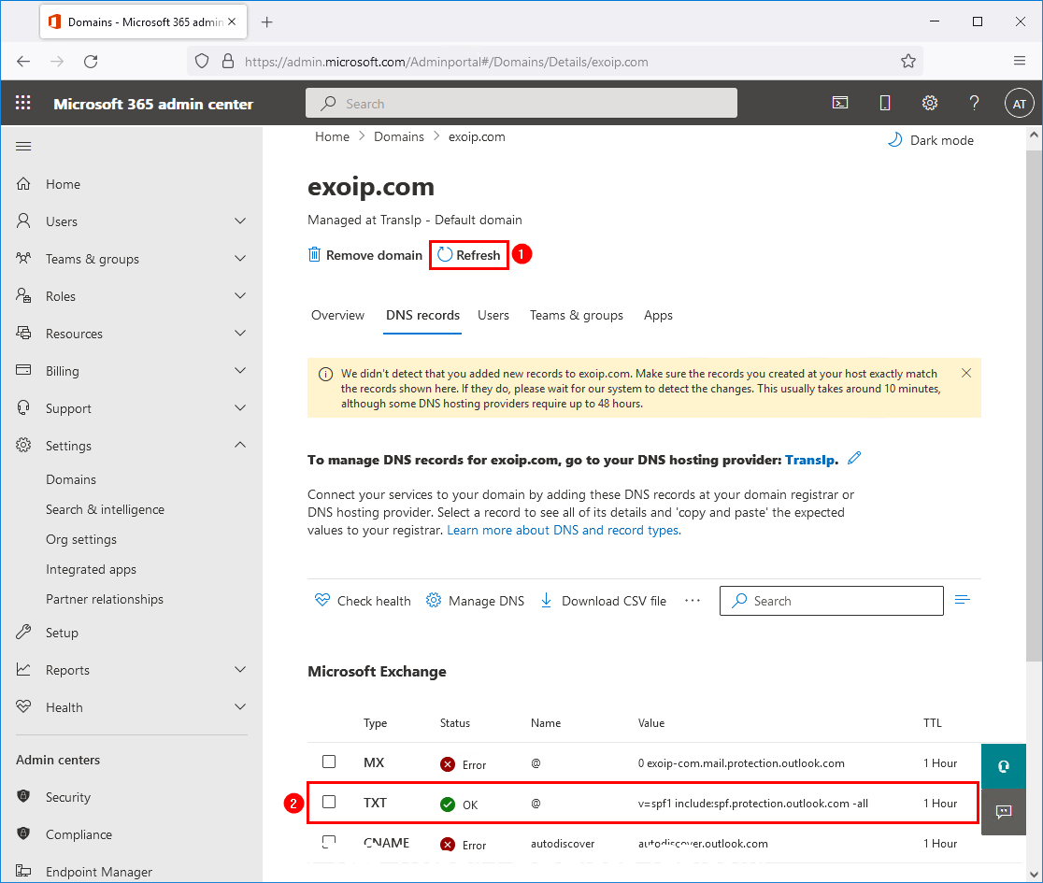Switch to the Overview tab
The height and width of the screenshot is (883, 1043).
338,315
